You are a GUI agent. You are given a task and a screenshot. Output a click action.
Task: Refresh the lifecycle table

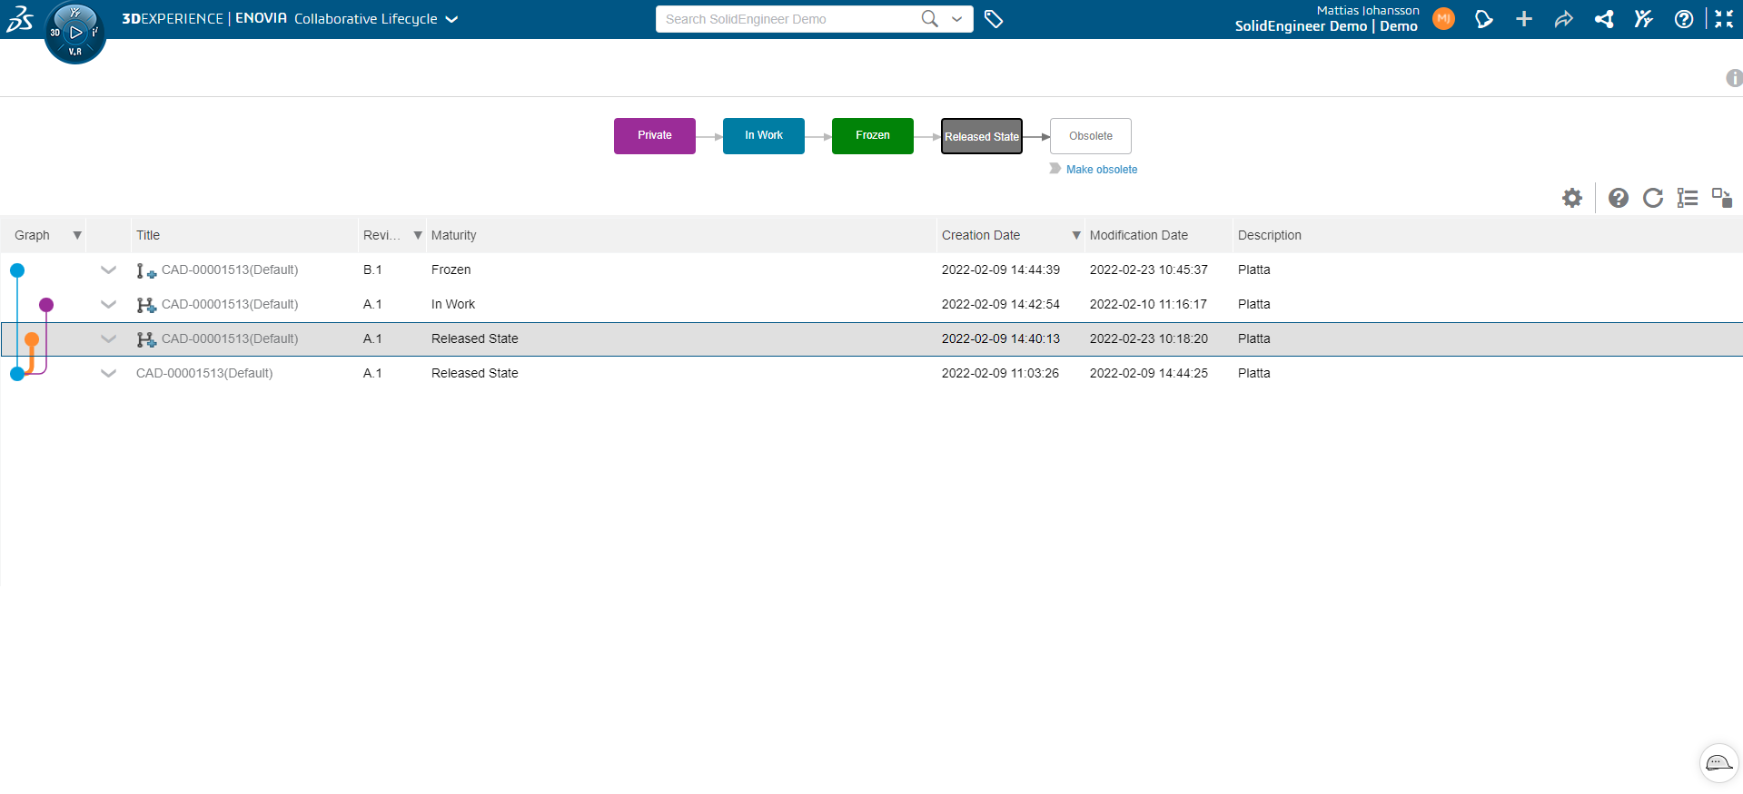click(x=1653, y=198)
